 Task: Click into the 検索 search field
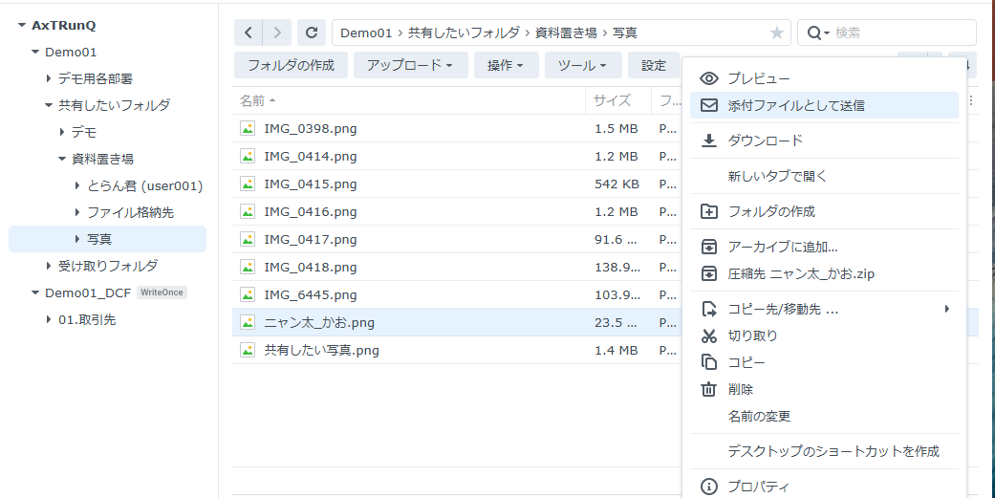pos(901,33)
